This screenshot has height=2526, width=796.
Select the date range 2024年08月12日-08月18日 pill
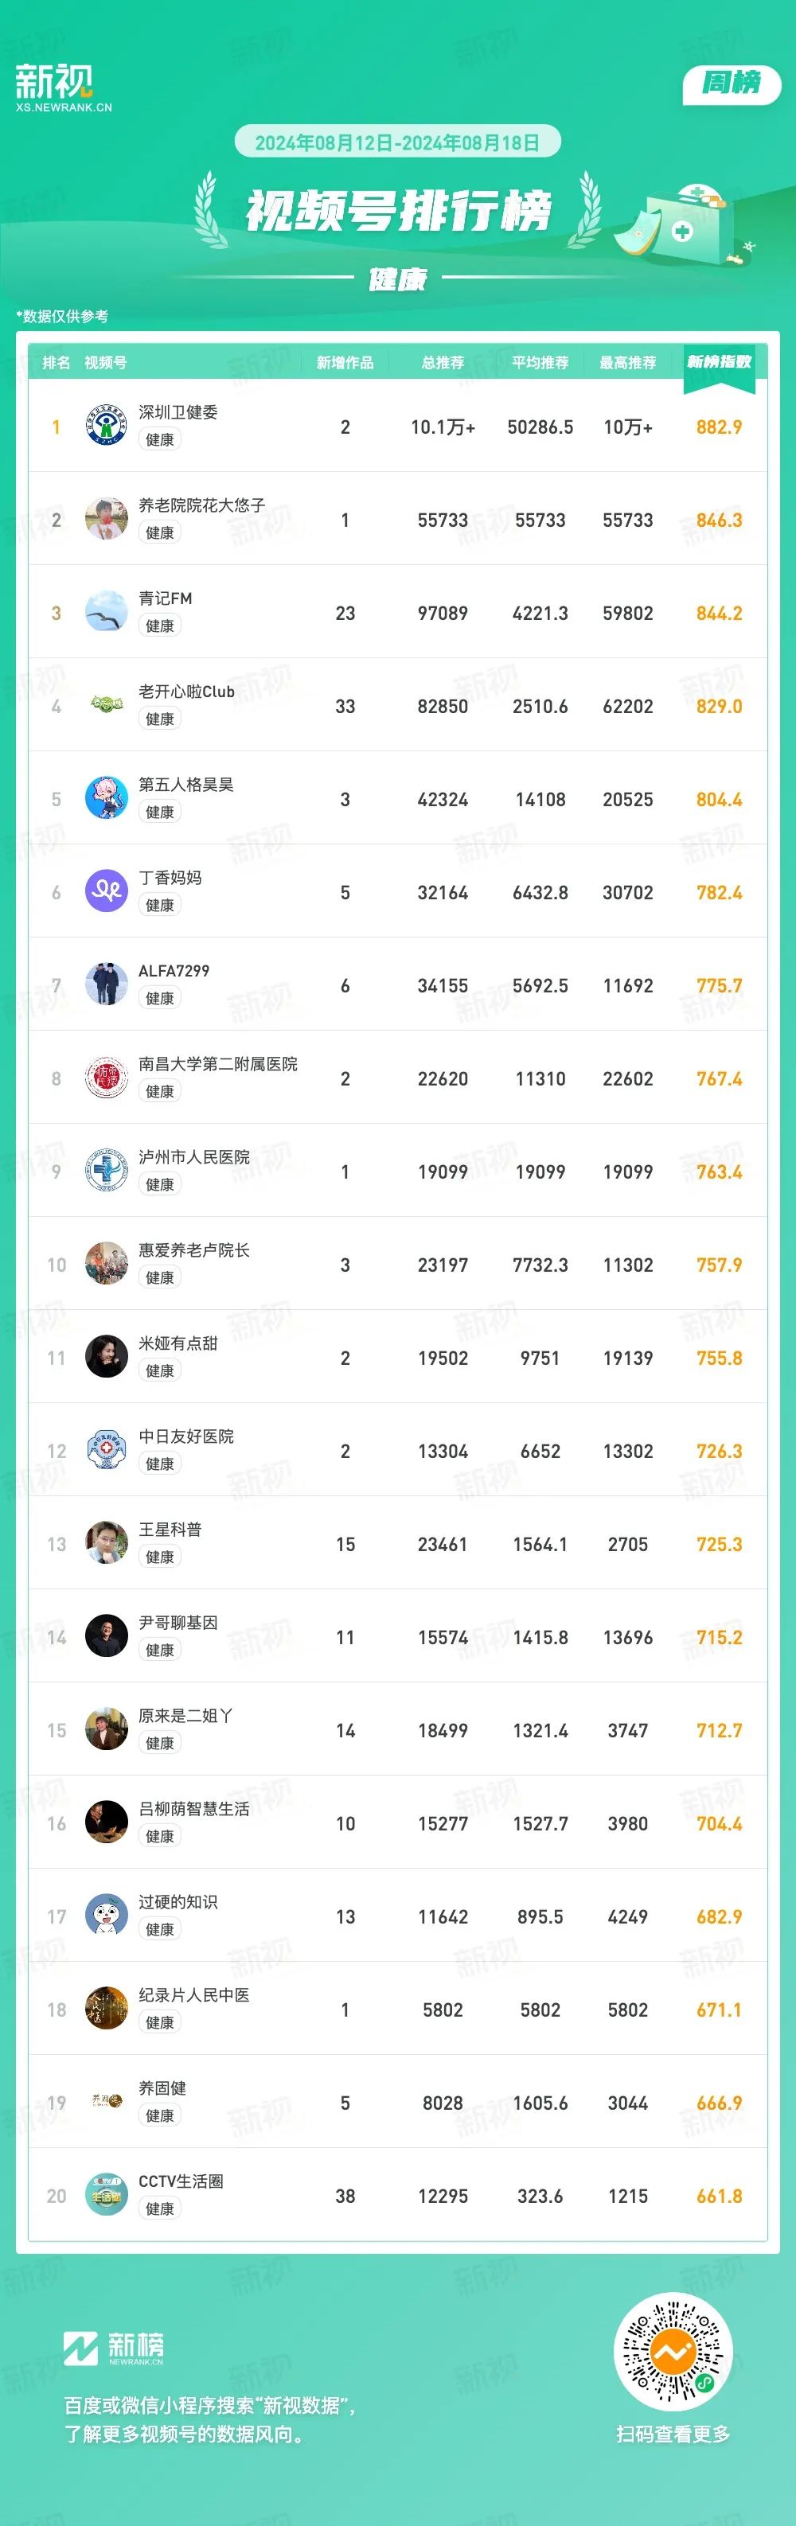tap(397, 142)
